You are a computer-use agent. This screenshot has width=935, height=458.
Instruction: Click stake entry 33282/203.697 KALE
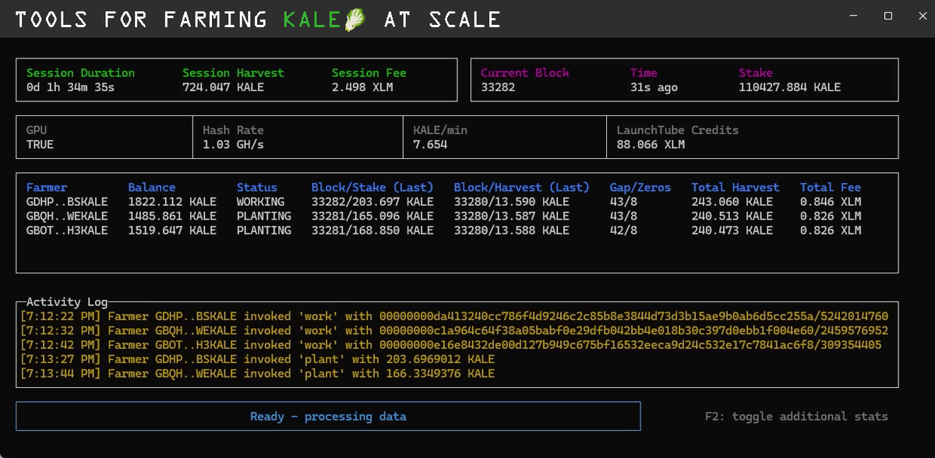coord(372,202)
